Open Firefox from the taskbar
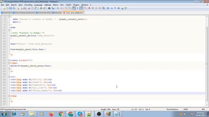 point(51,114)
